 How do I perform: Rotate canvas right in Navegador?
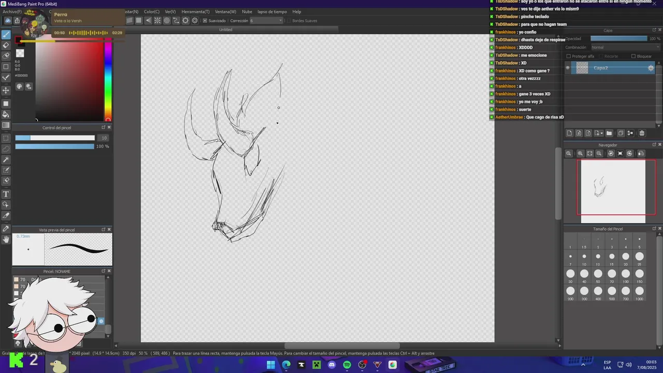point(630,153)
